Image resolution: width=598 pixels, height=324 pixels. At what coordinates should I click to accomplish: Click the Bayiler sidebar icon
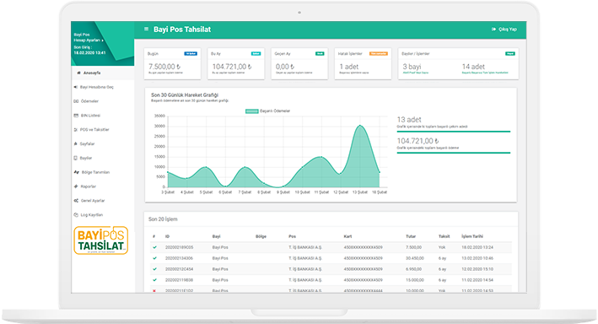[x=76, y=158]
